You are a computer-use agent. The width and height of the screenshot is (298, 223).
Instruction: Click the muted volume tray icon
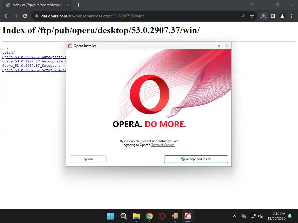[x=260, y=216]
